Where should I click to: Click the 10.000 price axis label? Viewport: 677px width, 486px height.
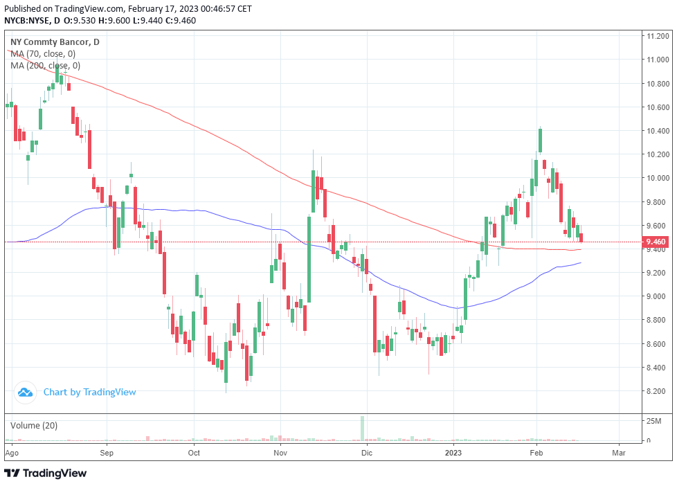coord(658,178)
